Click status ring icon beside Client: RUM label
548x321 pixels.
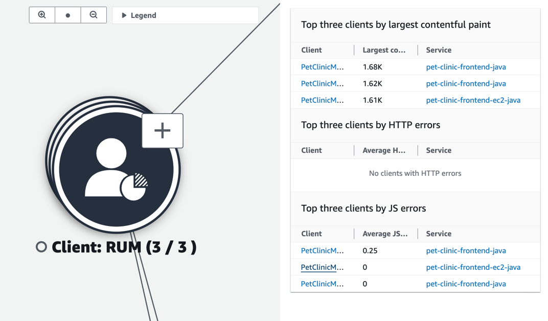tap(41, 247)
